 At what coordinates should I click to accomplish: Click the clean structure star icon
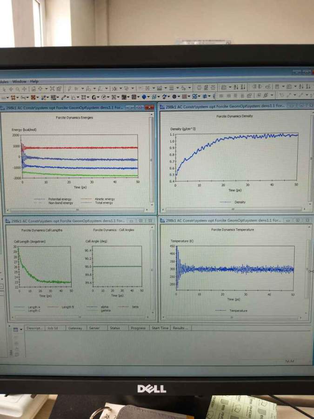[x=115, y=88]
